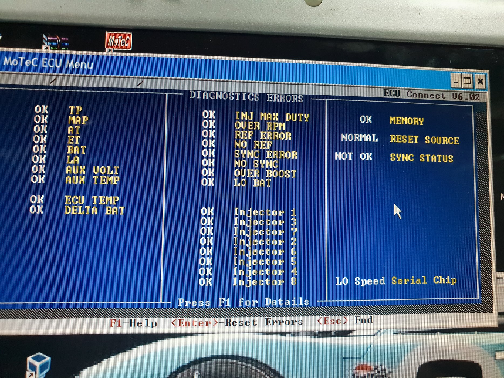
Task: Click the OVER BOOST label
Action: [x=265, y=173]
